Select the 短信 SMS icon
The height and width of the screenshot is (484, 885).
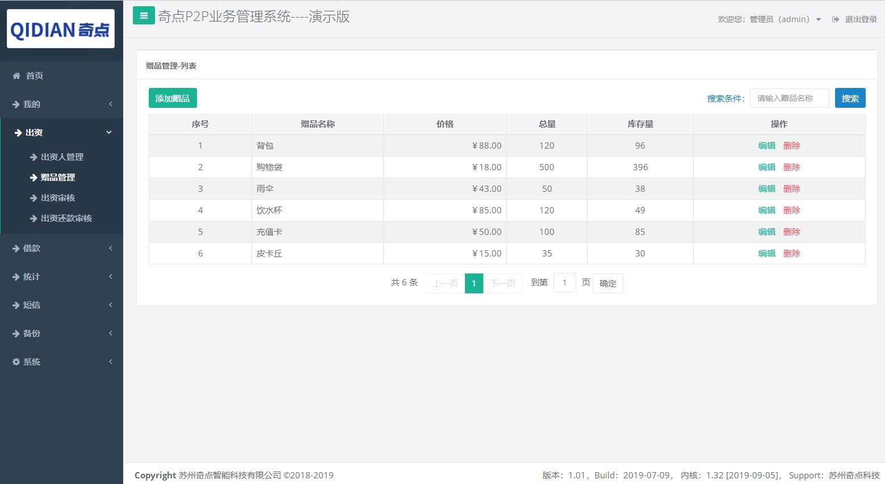[16, 305]
